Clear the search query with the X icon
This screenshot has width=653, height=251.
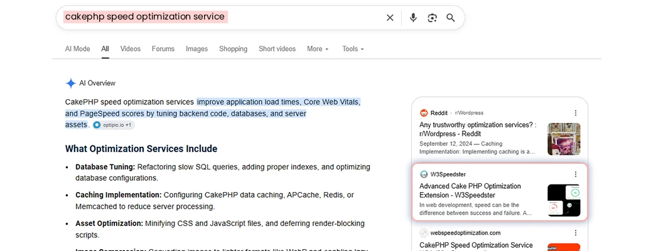390,18
